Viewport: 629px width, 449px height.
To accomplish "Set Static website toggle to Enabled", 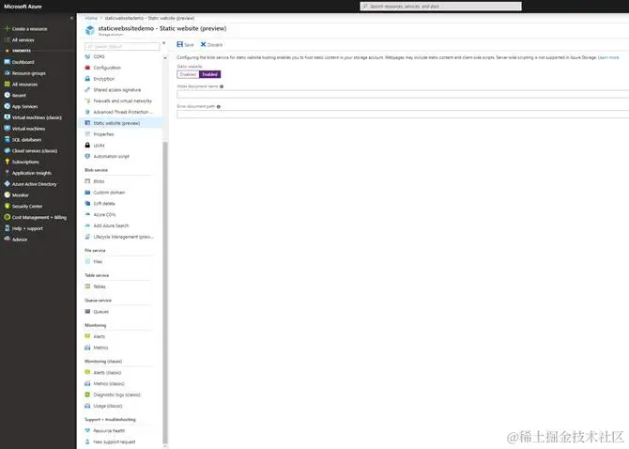I will pos(209,74).
